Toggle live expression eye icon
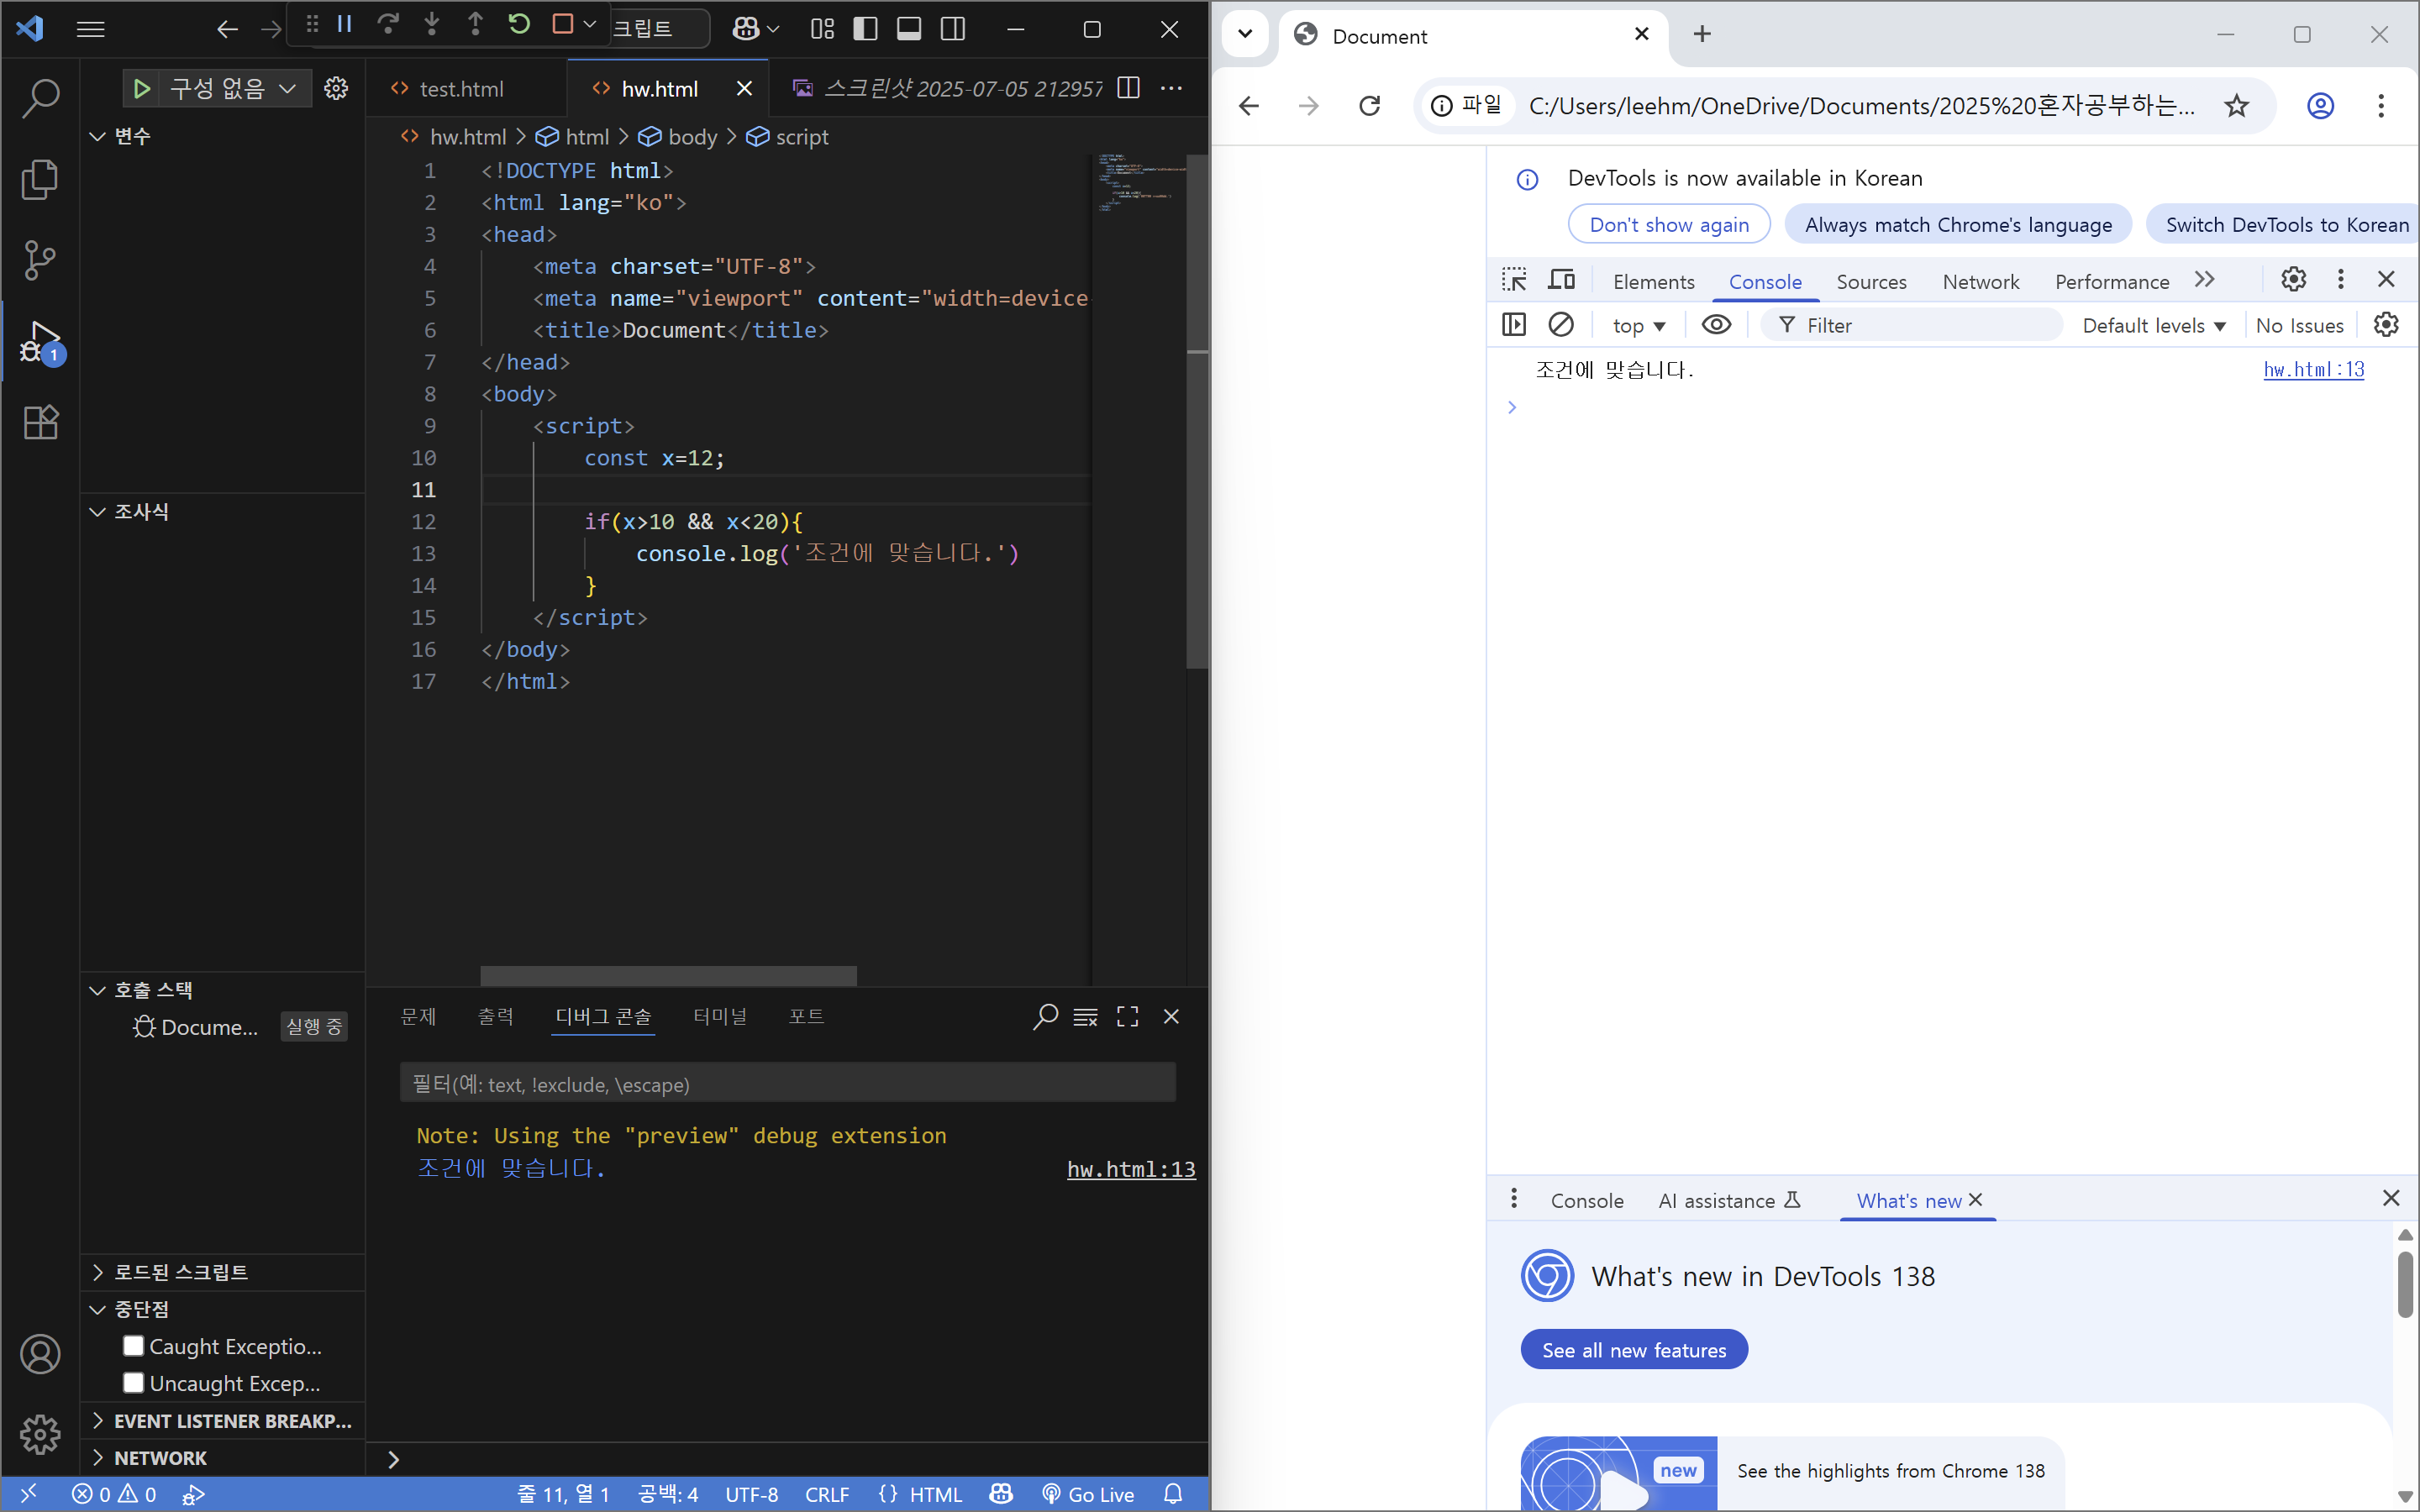Image resolution: width=2420 pixels, height=1512 pixels. point(1716,325)
